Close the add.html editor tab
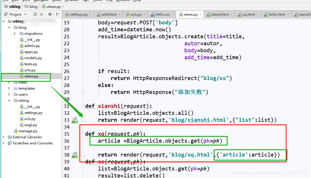This screenshot has height=178, width=311. pyautogui.click(x=119, y=14)
